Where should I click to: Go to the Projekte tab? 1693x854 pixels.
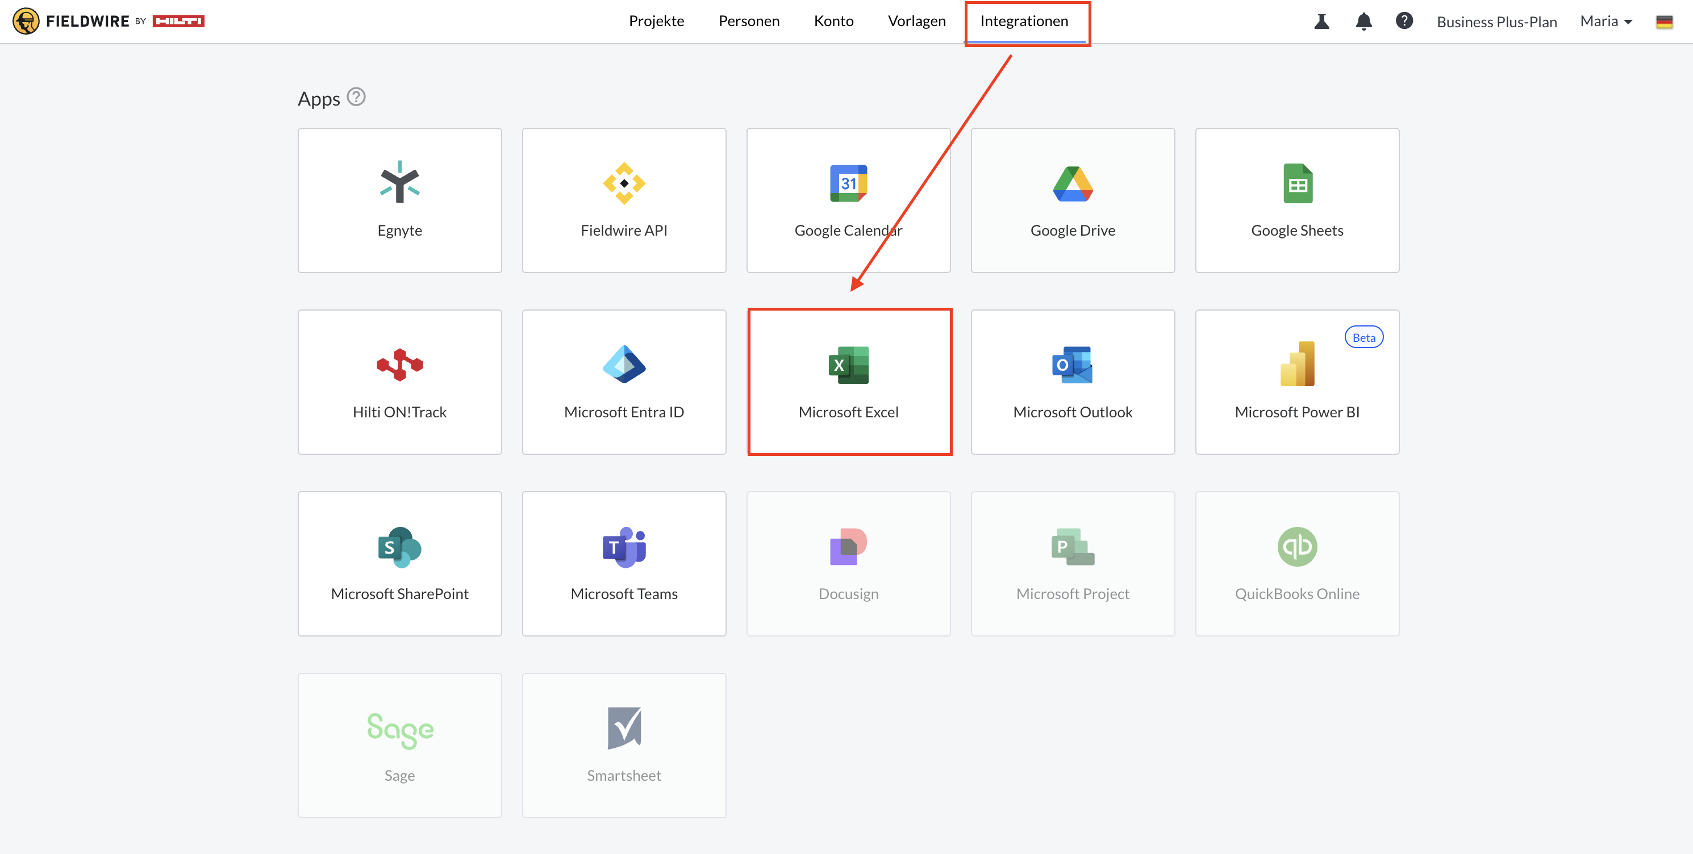pyautogui.click(x=656, y=21)
